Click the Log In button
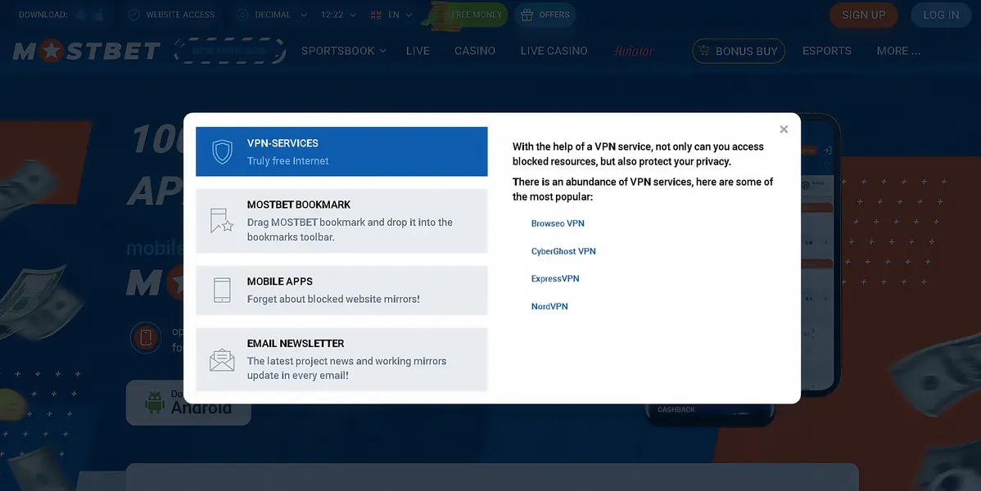Screen dimensions: 981x491 tap(941, 15)
